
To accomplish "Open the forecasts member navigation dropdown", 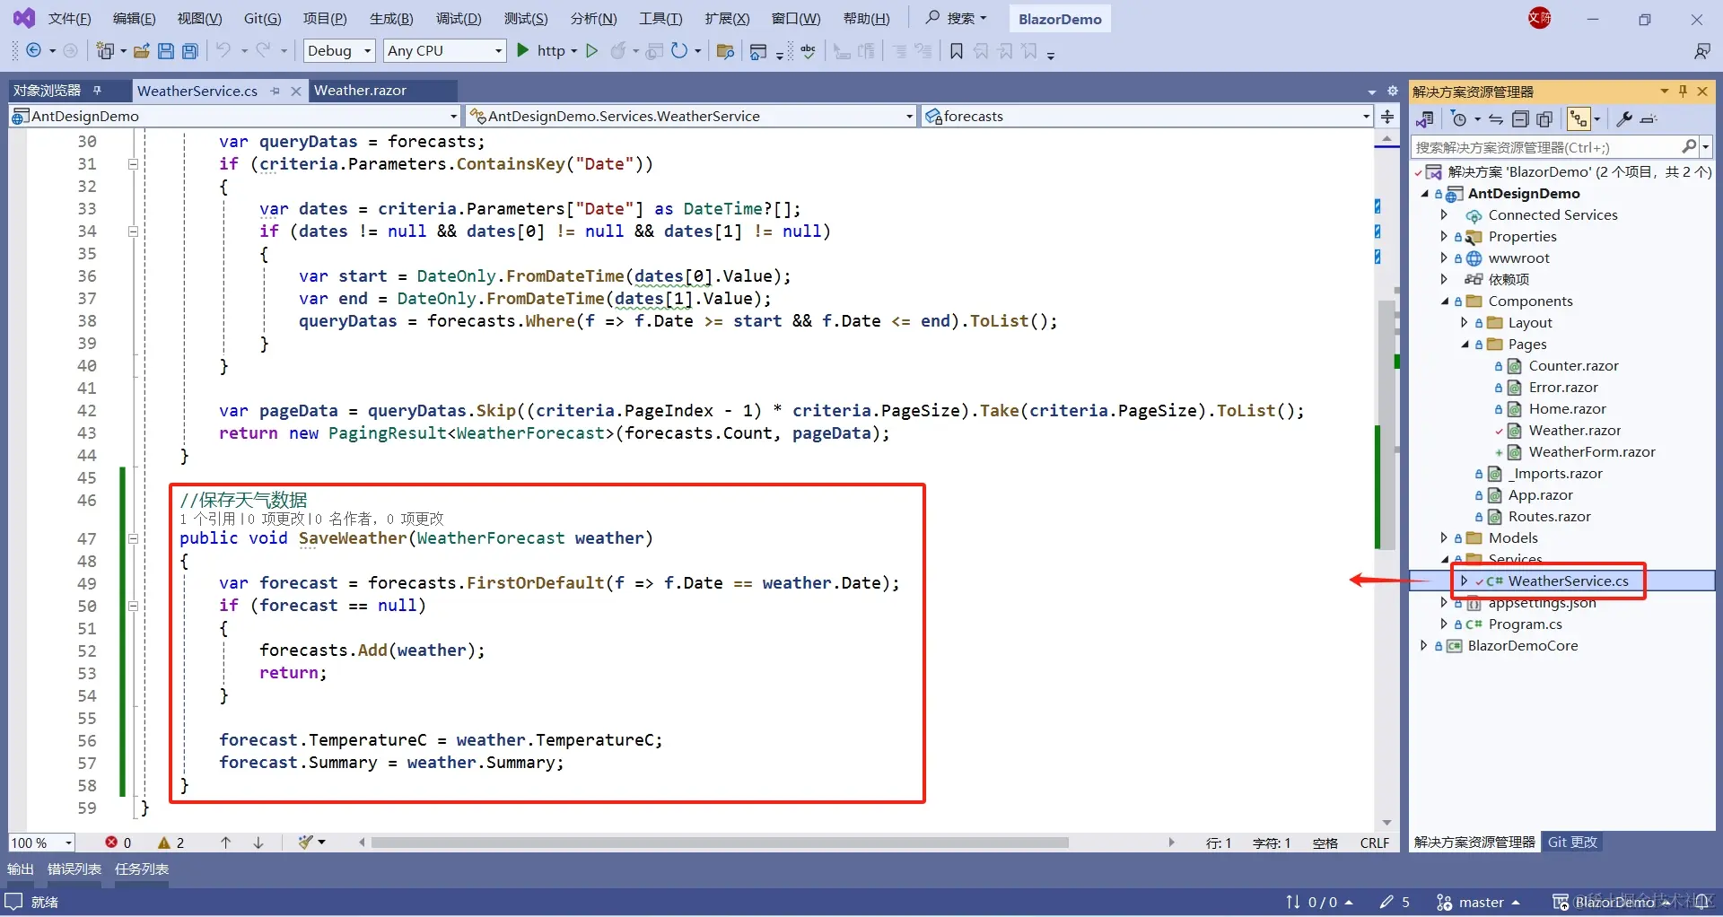I will tap(1147, 116).
